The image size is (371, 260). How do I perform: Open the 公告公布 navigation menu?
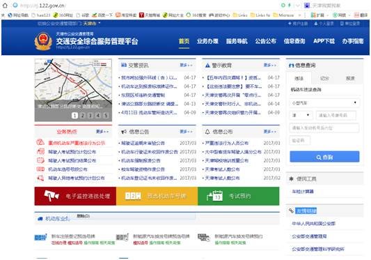265,41
